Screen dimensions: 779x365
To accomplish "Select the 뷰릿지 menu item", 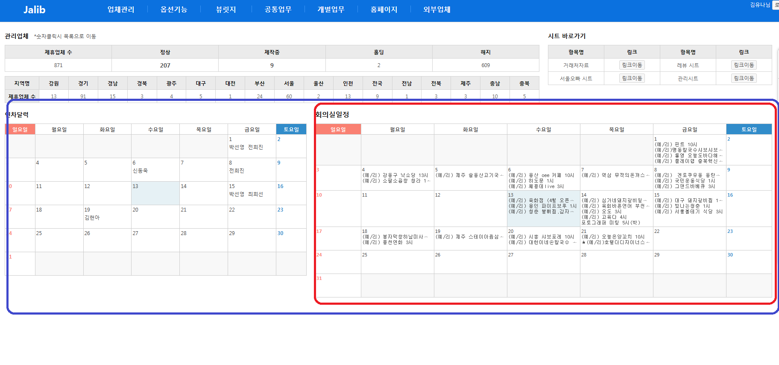I will pos(226,9).
